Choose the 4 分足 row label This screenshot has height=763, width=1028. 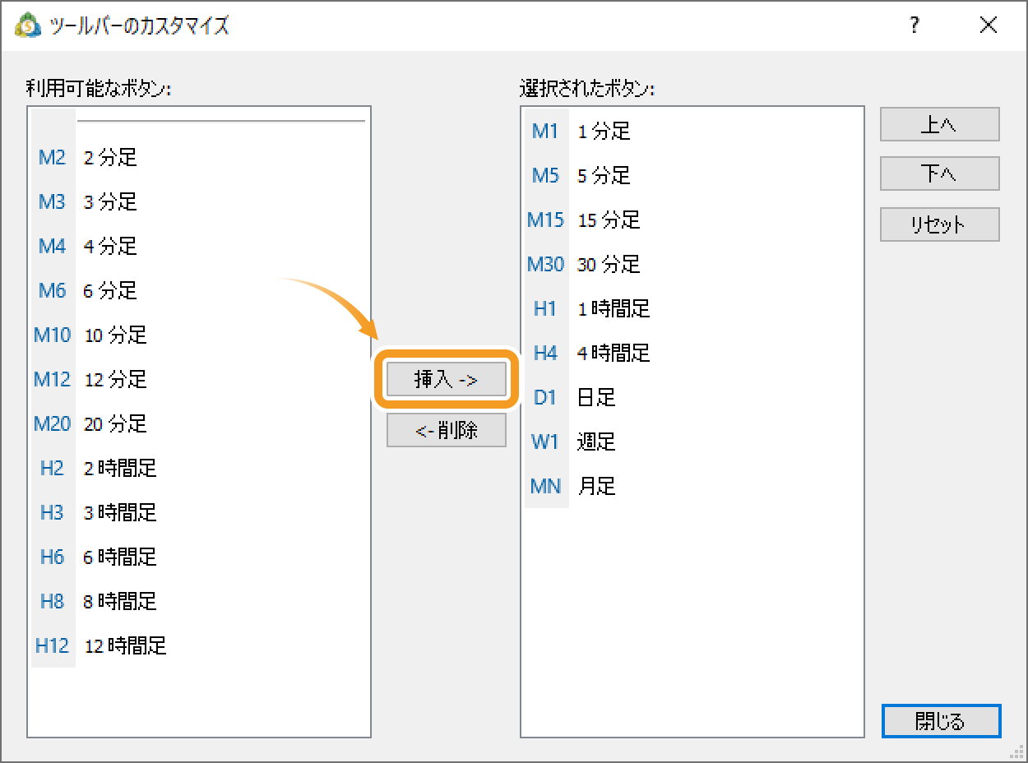pos(110,247)
